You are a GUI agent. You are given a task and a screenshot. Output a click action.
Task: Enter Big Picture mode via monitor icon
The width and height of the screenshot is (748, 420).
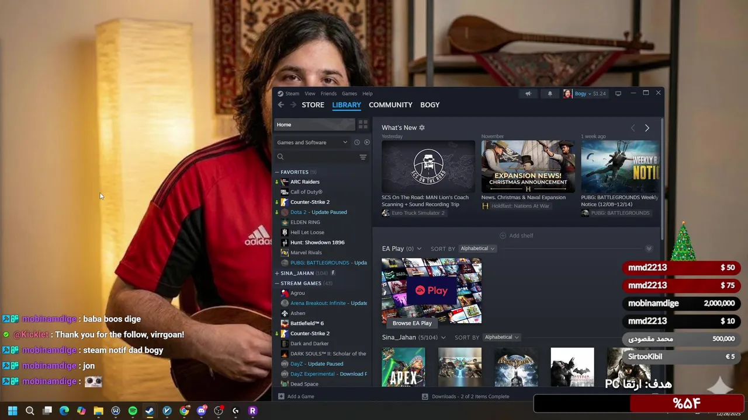click(x=618, y=93)
